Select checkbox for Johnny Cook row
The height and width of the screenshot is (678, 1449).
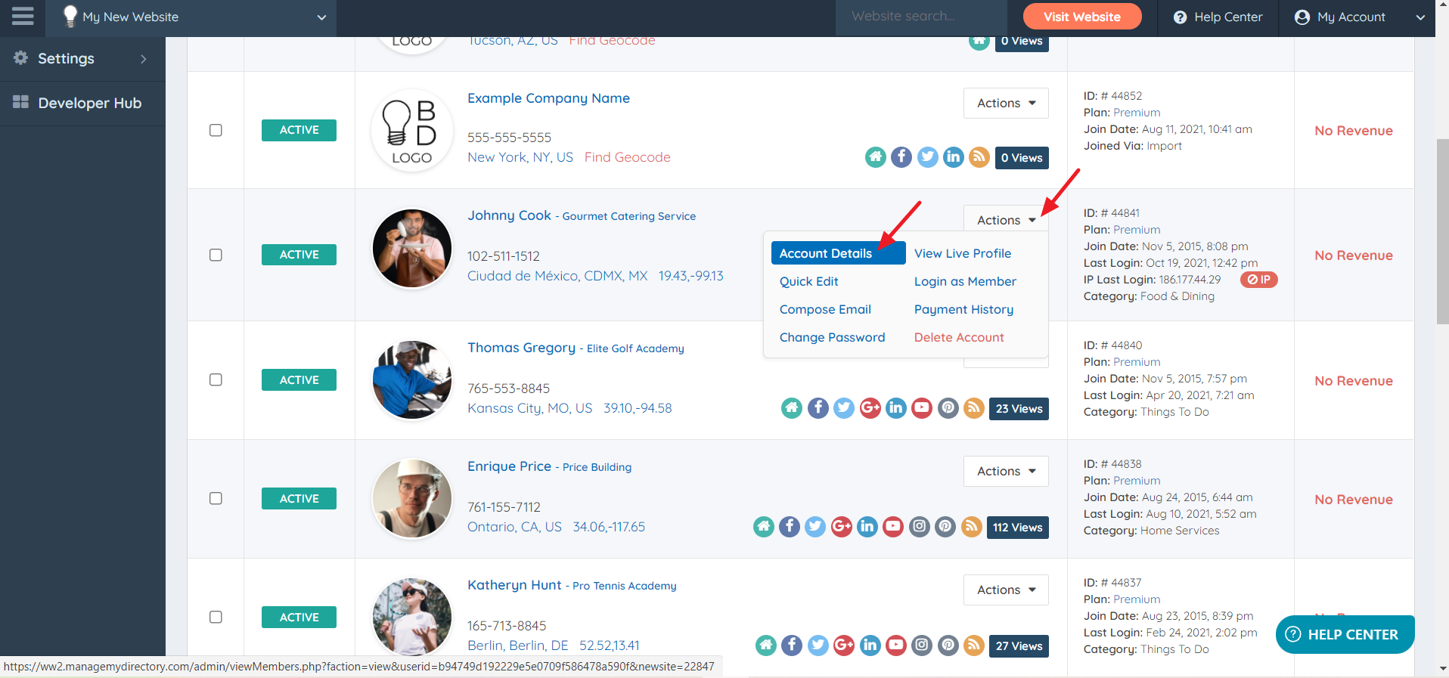tap(216, 255)
